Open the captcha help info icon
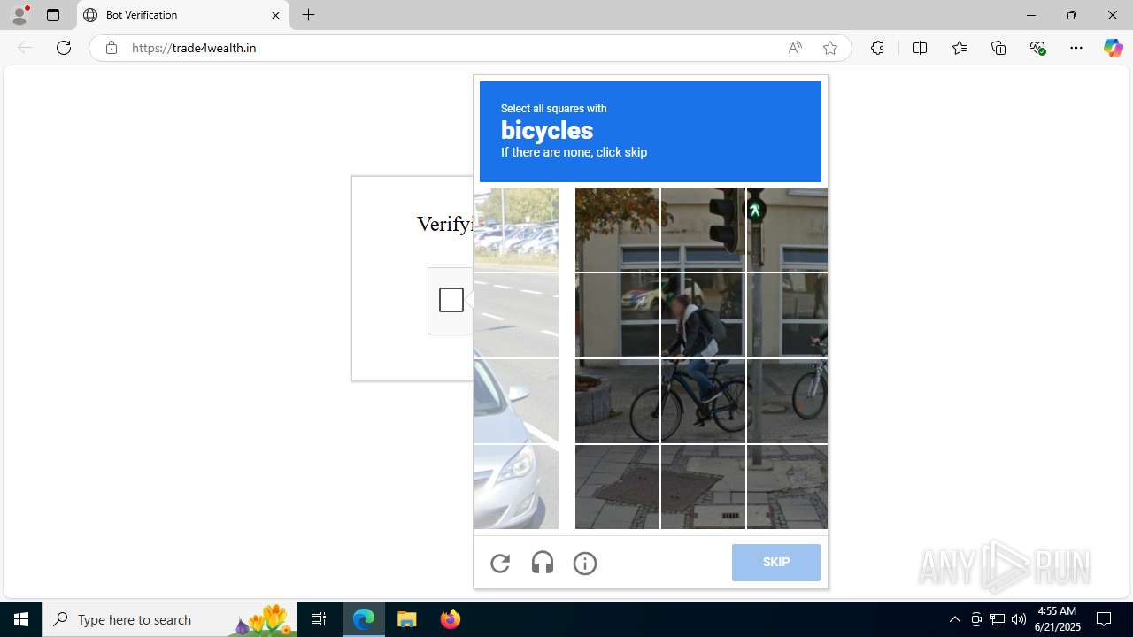1133x637 pixels. click(x=585, y=564)
